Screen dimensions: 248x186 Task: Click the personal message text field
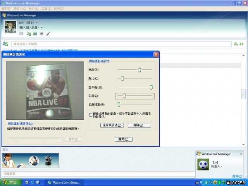tap(29, 28)
